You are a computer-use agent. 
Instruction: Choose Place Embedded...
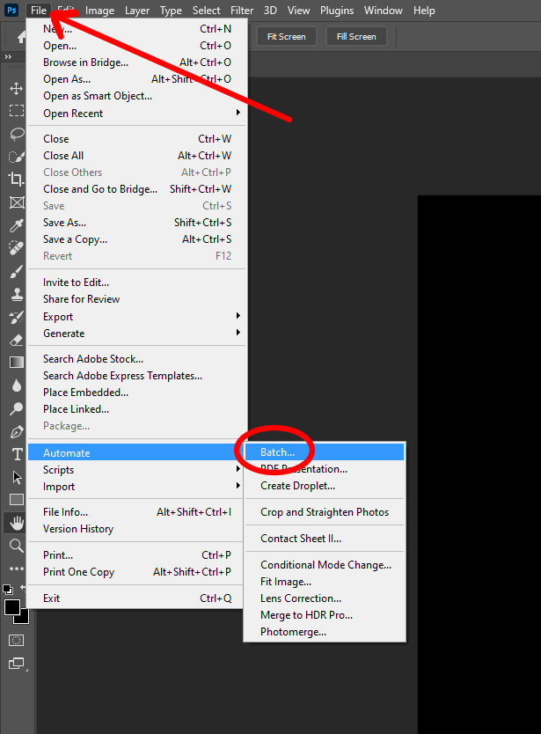click(136, 393)
